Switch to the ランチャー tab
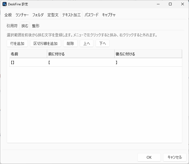 (x=22, y=15)
